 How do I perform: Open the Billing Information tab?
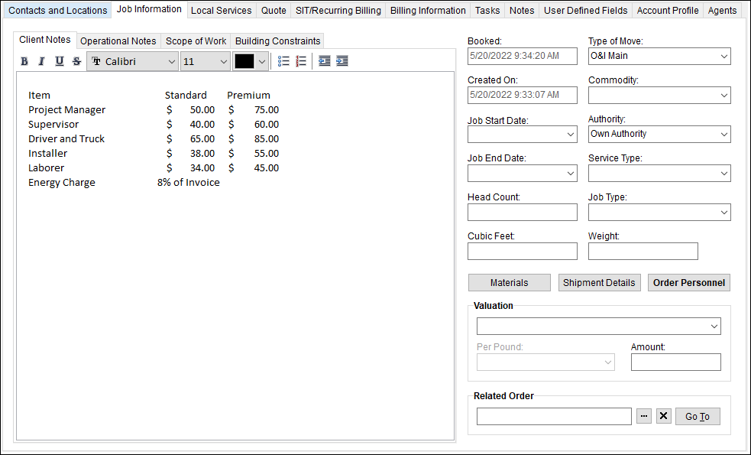[427, 10]
